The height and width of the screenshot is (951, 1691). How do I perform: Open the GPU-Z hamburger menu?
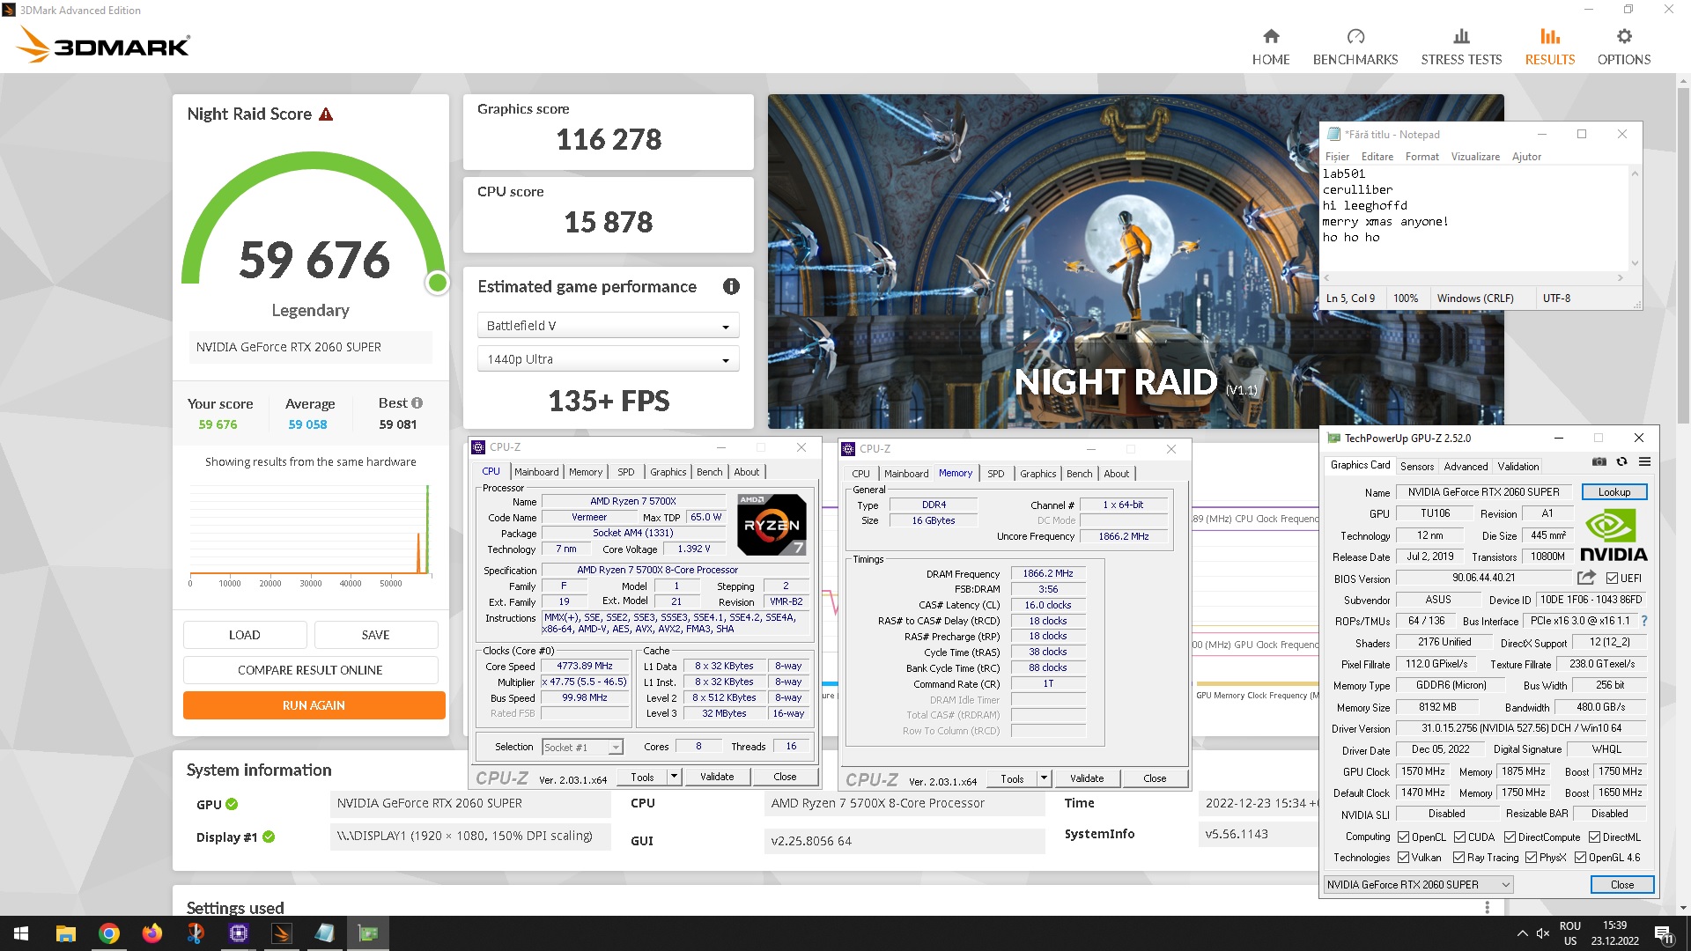point(1644,462)
